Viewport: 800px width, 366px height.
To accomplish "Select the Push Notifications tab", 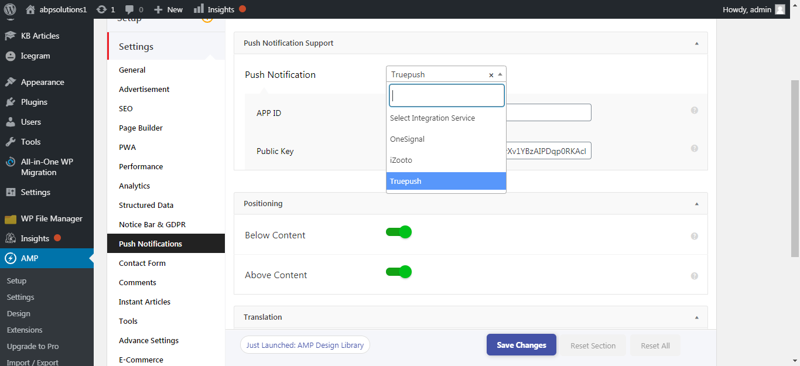I will [x=166, y=244].
